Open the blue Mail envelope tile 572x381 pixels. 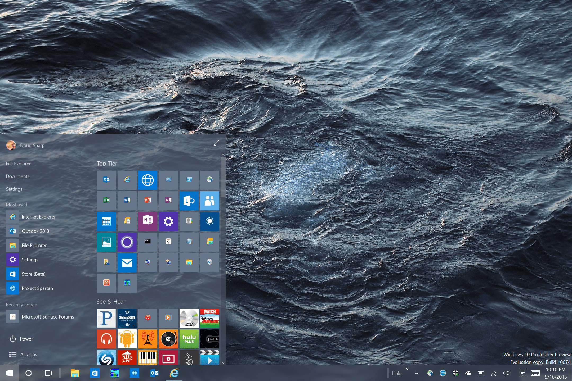pos(127,262)
